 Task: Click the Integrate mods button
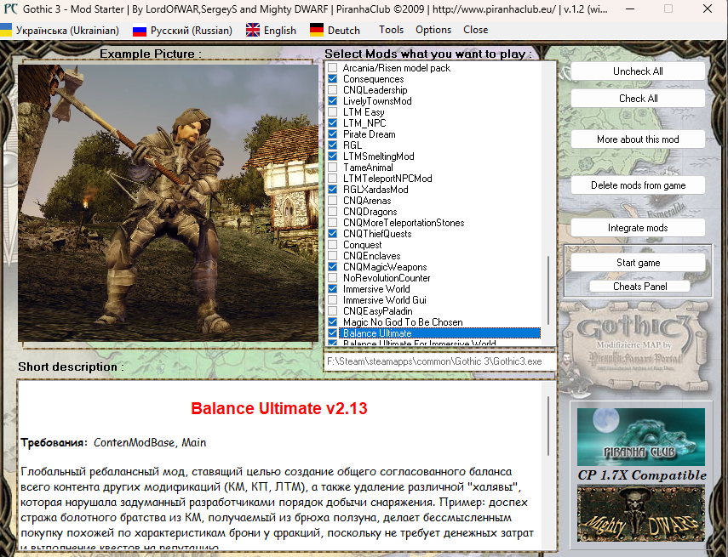click(x=638, y=228)
